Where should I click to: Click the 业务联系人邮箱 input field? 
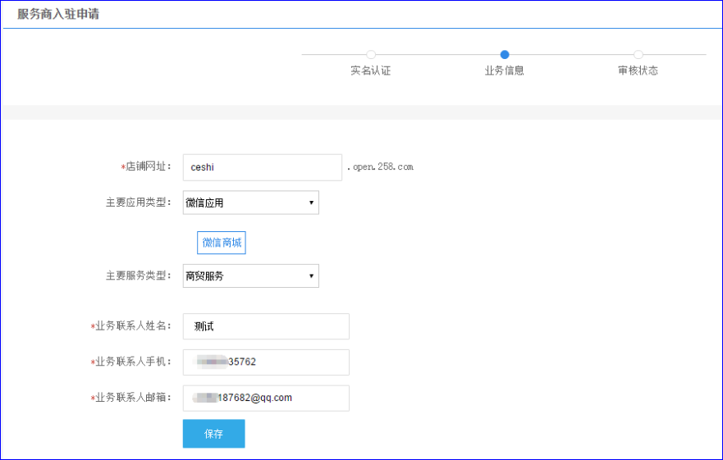[266, 399]
